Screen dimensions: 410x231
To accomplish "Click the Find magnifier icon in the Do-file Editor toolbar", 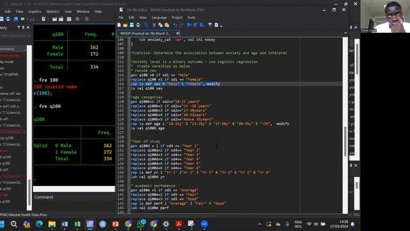I will tap(146, 25).
